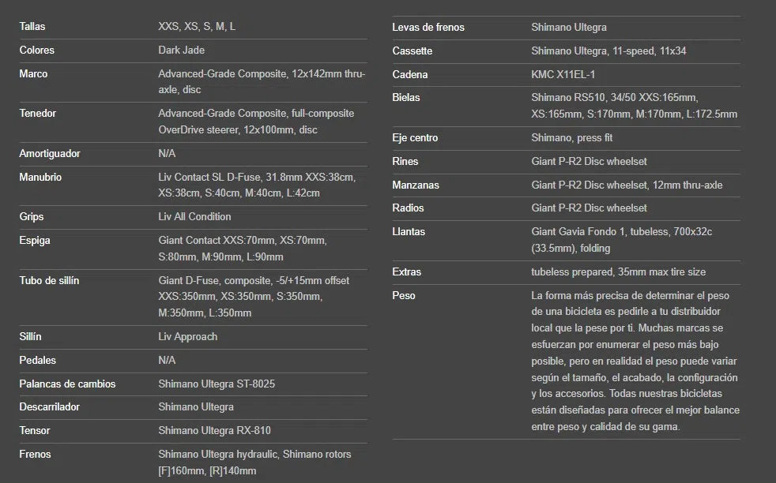Click the Cassette row label

point(412,51)
